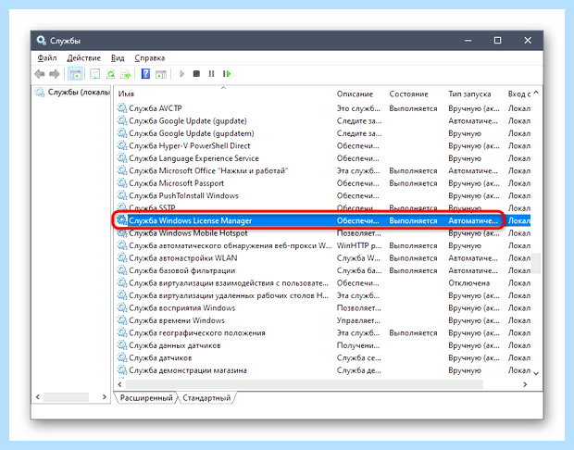Click gear icon of Служба Microsoft Passport
Screen dimensions: 574x450
[x=122, y=182]
